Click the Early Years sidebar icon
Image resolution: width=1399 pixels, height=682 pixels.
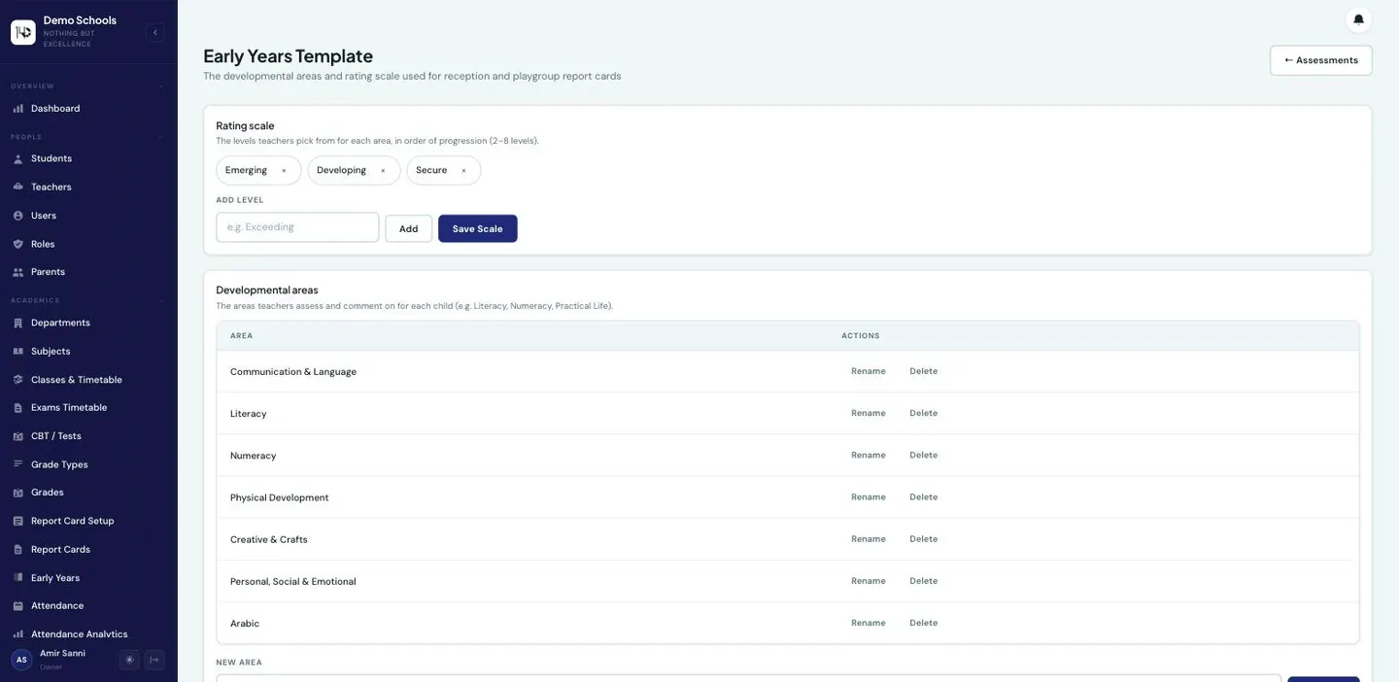[17, 578]
